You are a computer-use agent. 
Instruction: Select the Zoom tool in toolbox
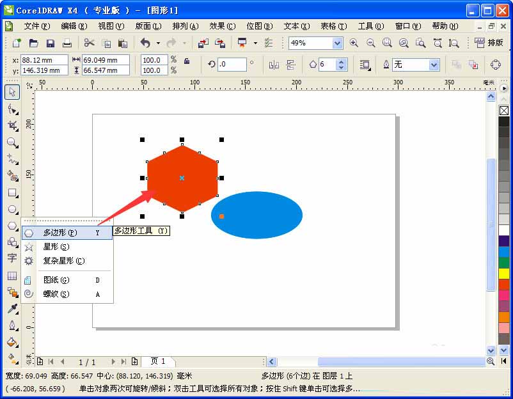[x=12, y=143]
